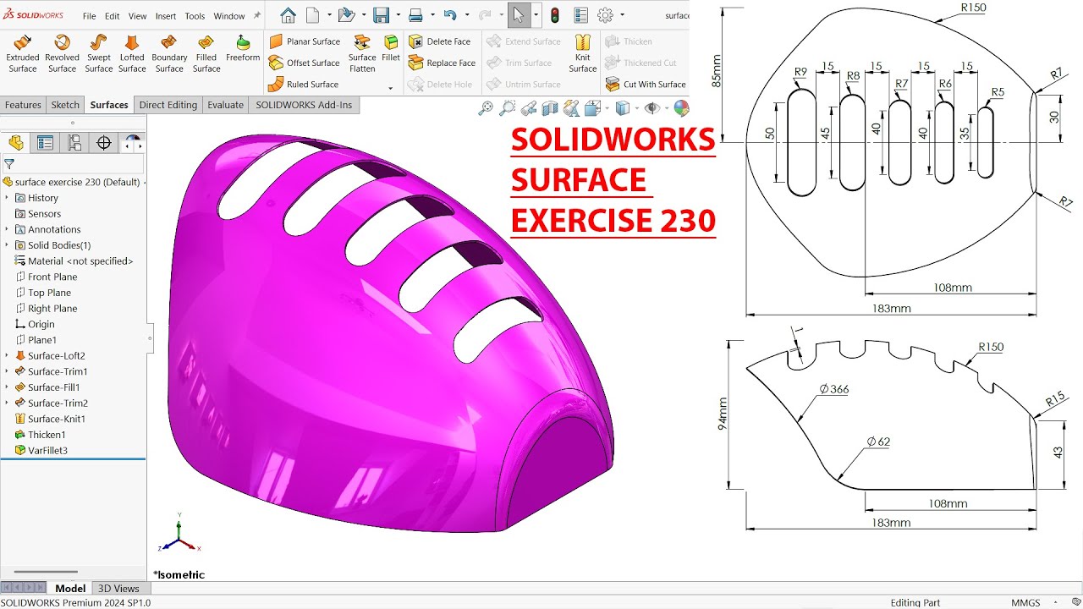This screenshot has height=609, width=1083.
Task: Open the Options gear
Action: 605,15
